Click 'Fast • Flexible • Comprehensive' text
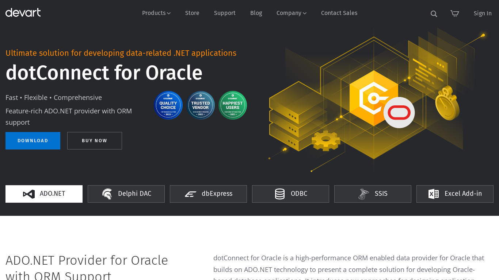499x280 pixels. click(54, 98)
